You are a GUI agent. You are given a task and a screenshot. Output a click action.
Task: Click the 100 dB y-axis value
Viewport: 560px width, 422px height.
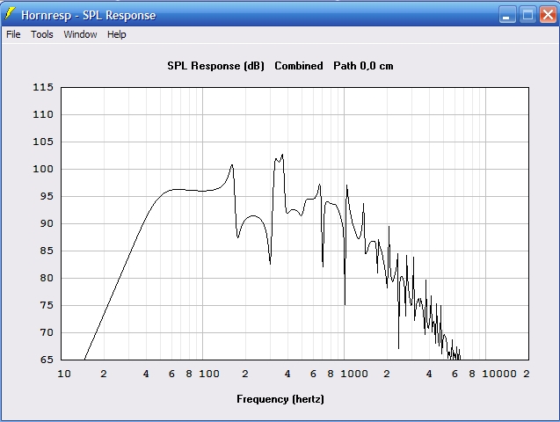43,169
